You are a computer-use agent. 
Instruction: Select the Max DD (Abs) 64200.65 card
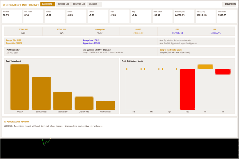click(x=184, y=16)
